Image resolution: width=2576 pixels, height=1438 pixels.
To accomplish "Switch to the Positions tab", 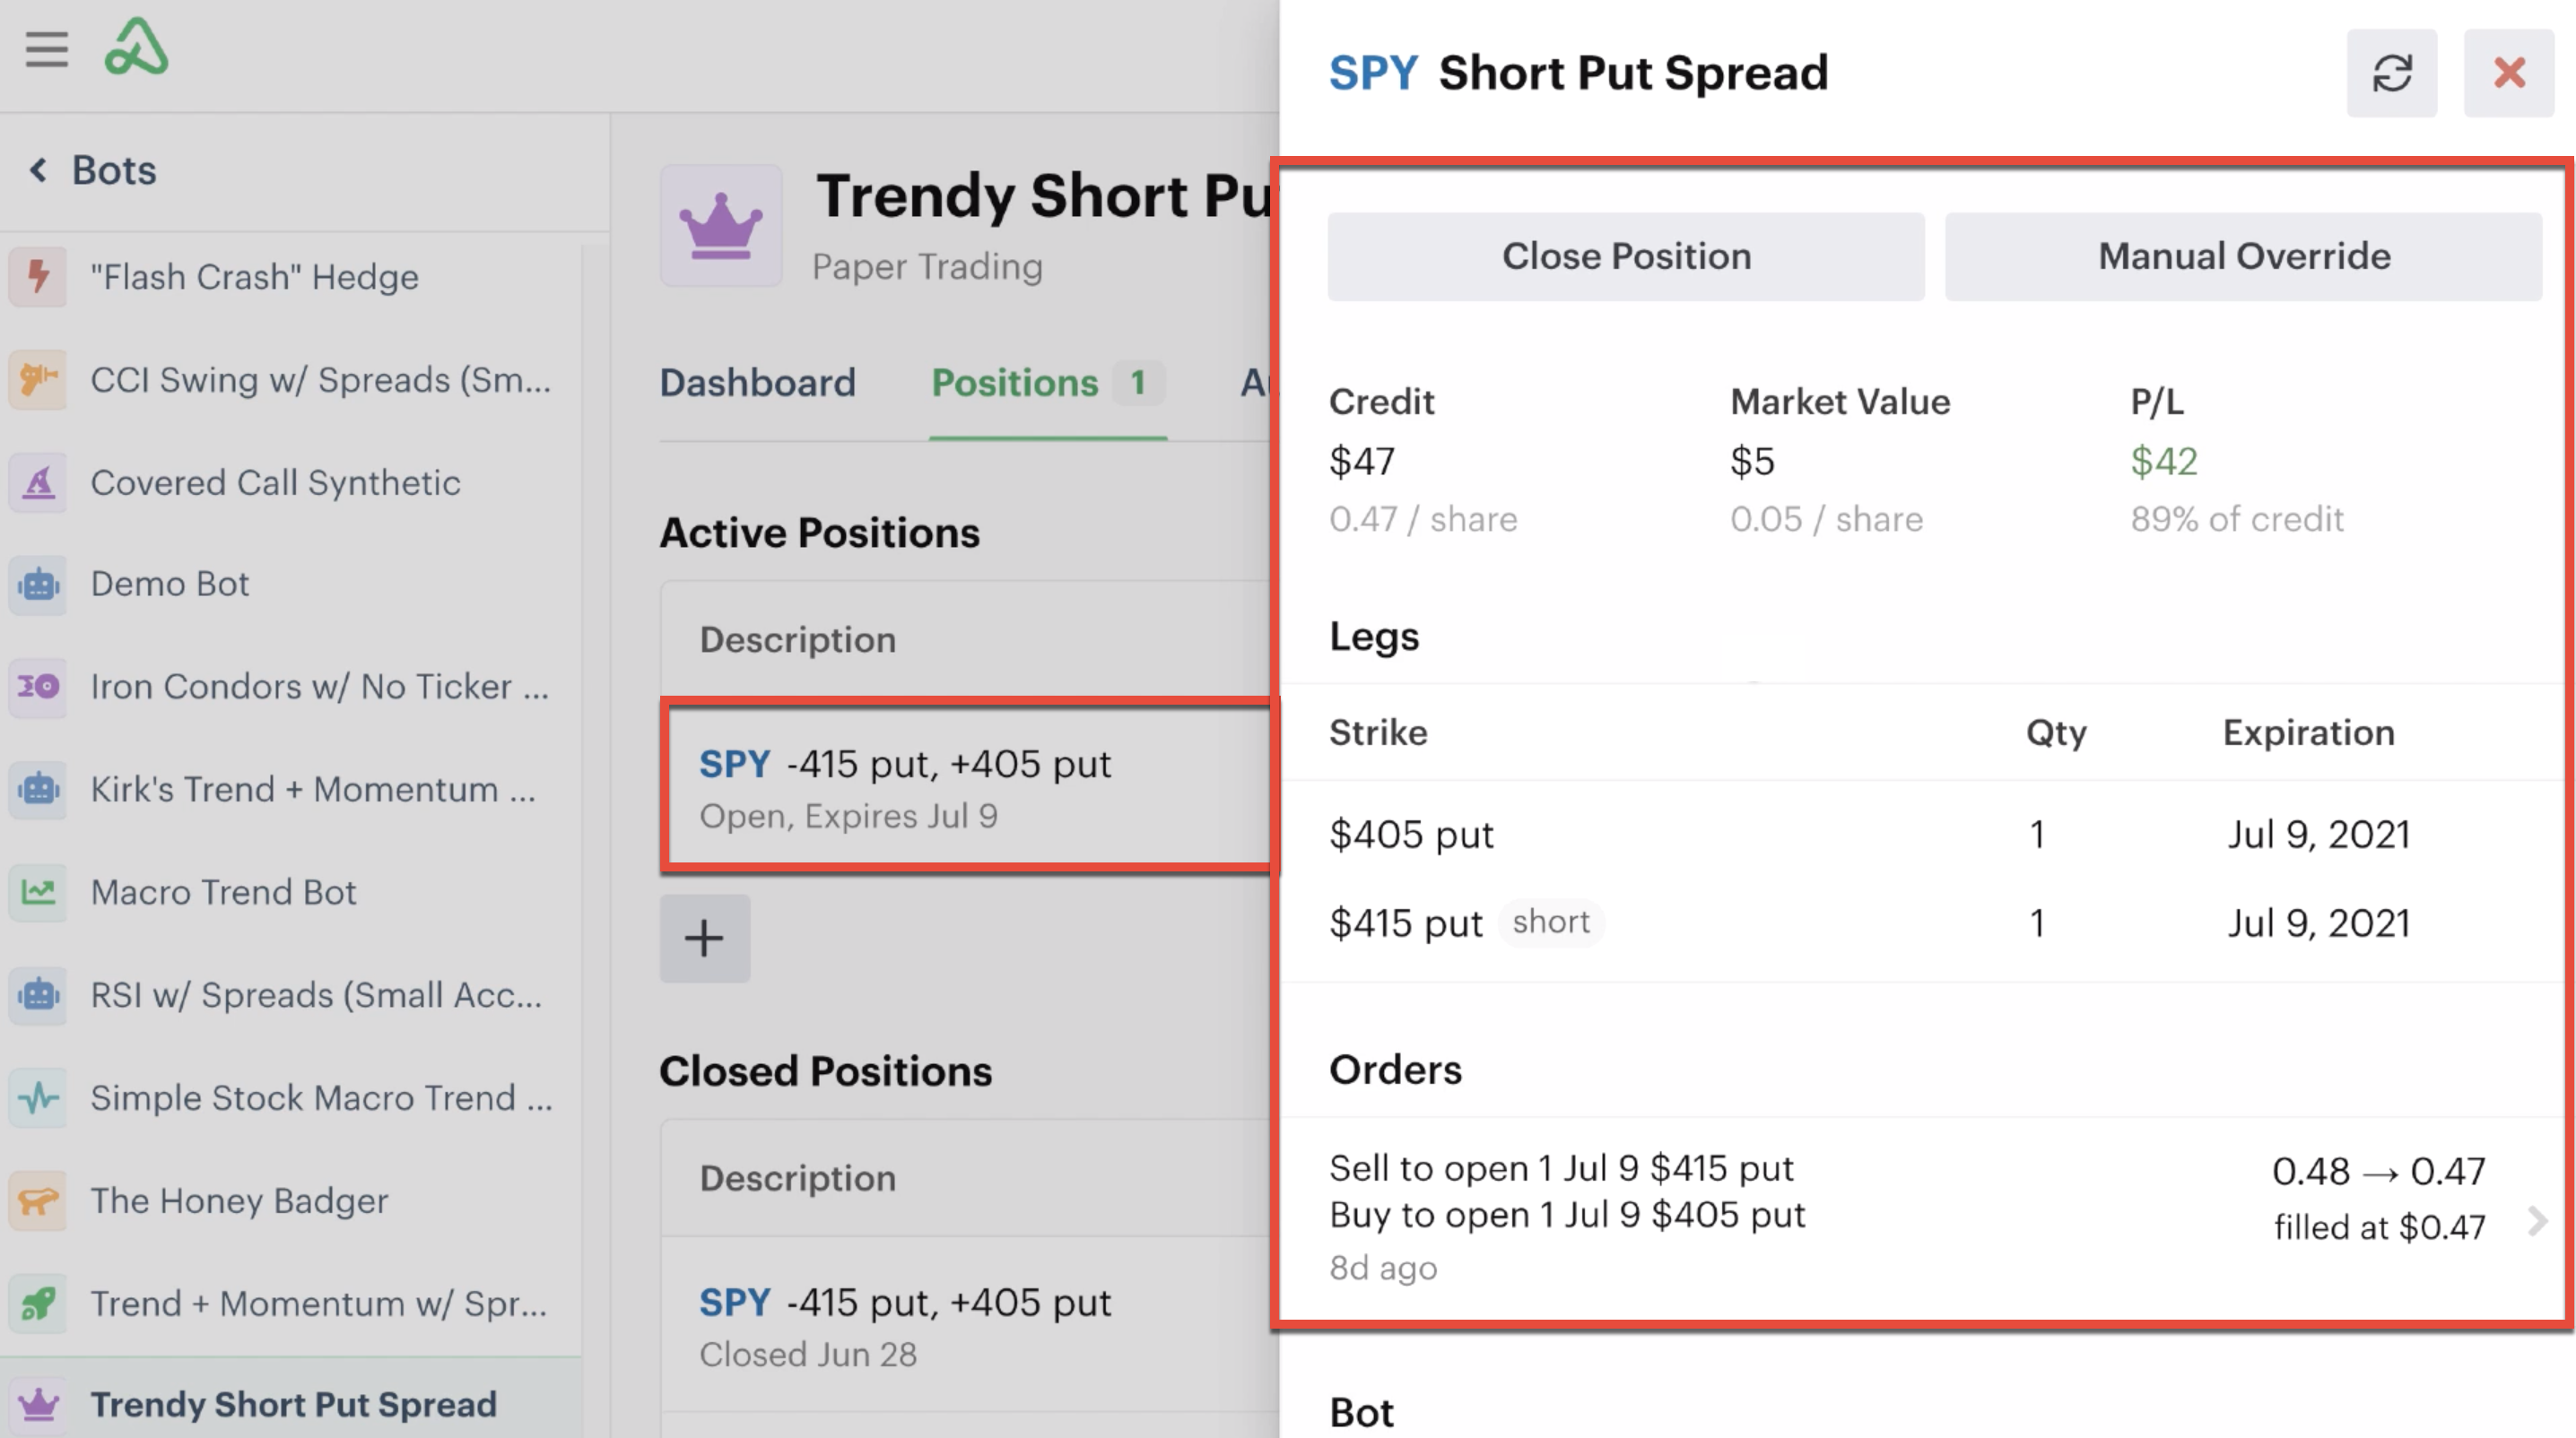I will pos(1015,383).
